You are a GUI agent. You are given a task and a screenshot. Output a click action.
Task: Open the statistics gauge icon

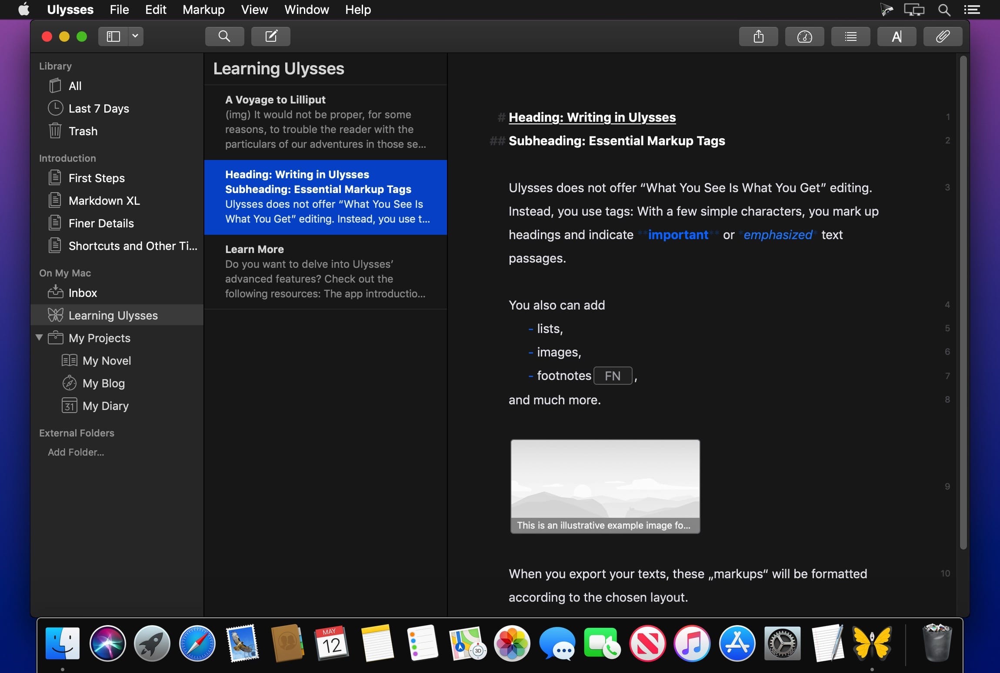click(x=804, y=36)
